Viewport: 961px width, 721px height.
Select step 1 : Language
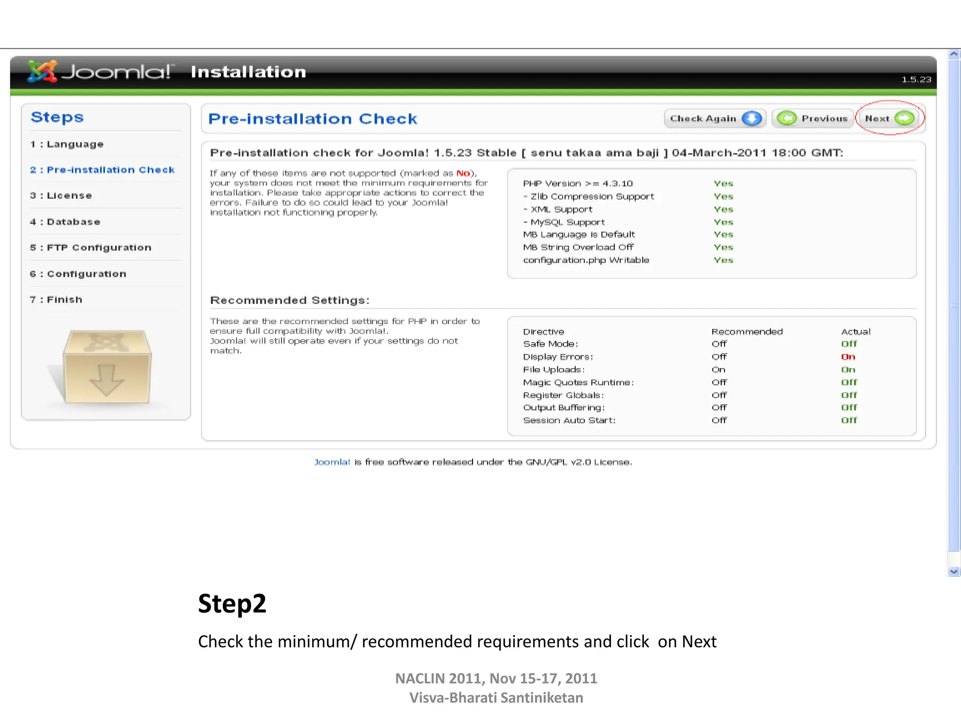pos(67,145)
